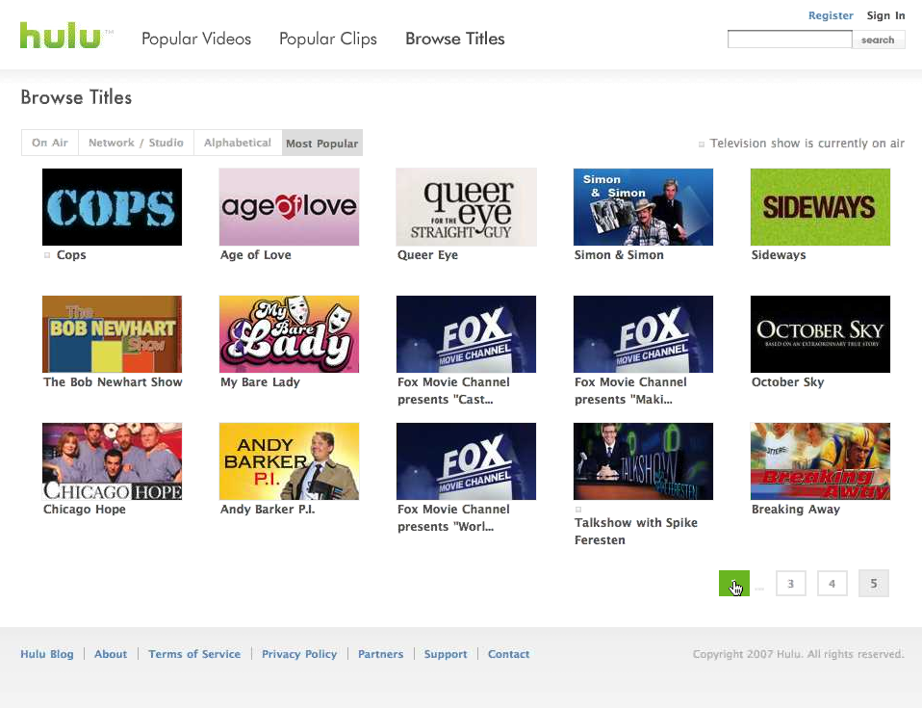Image resolution: width=922 pixels, height=708 pixels.
Task: Open the Cops show thumbnail
Action: click(112, 207)
